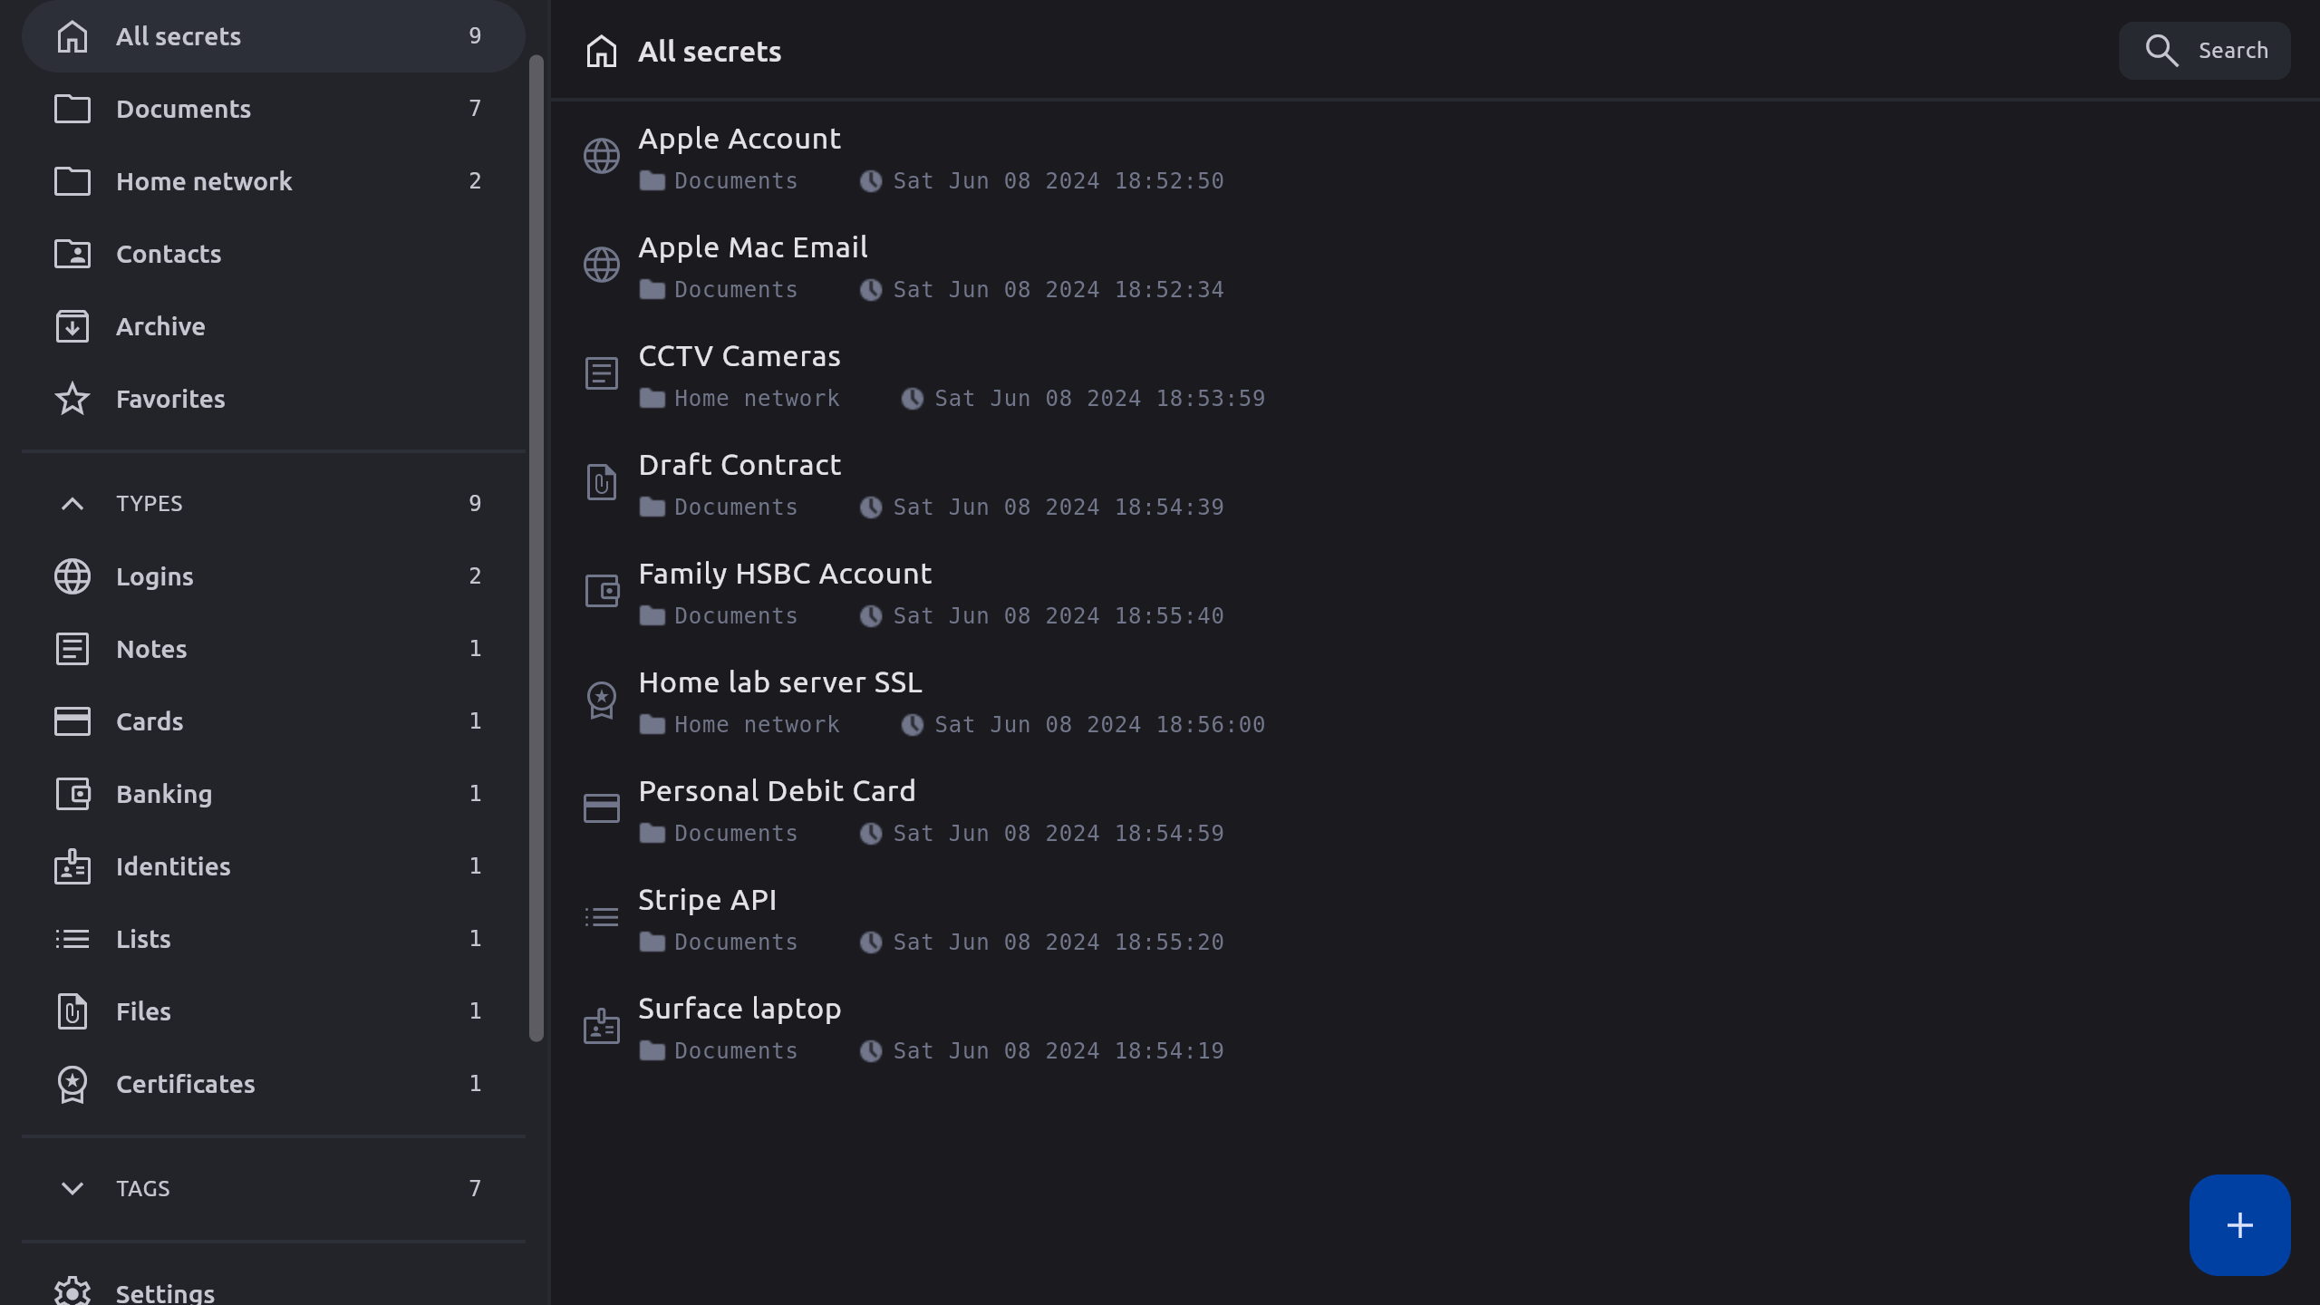Open the Stripe API entry
This screenshot has width=2320, height=1305.
point(707,901)
